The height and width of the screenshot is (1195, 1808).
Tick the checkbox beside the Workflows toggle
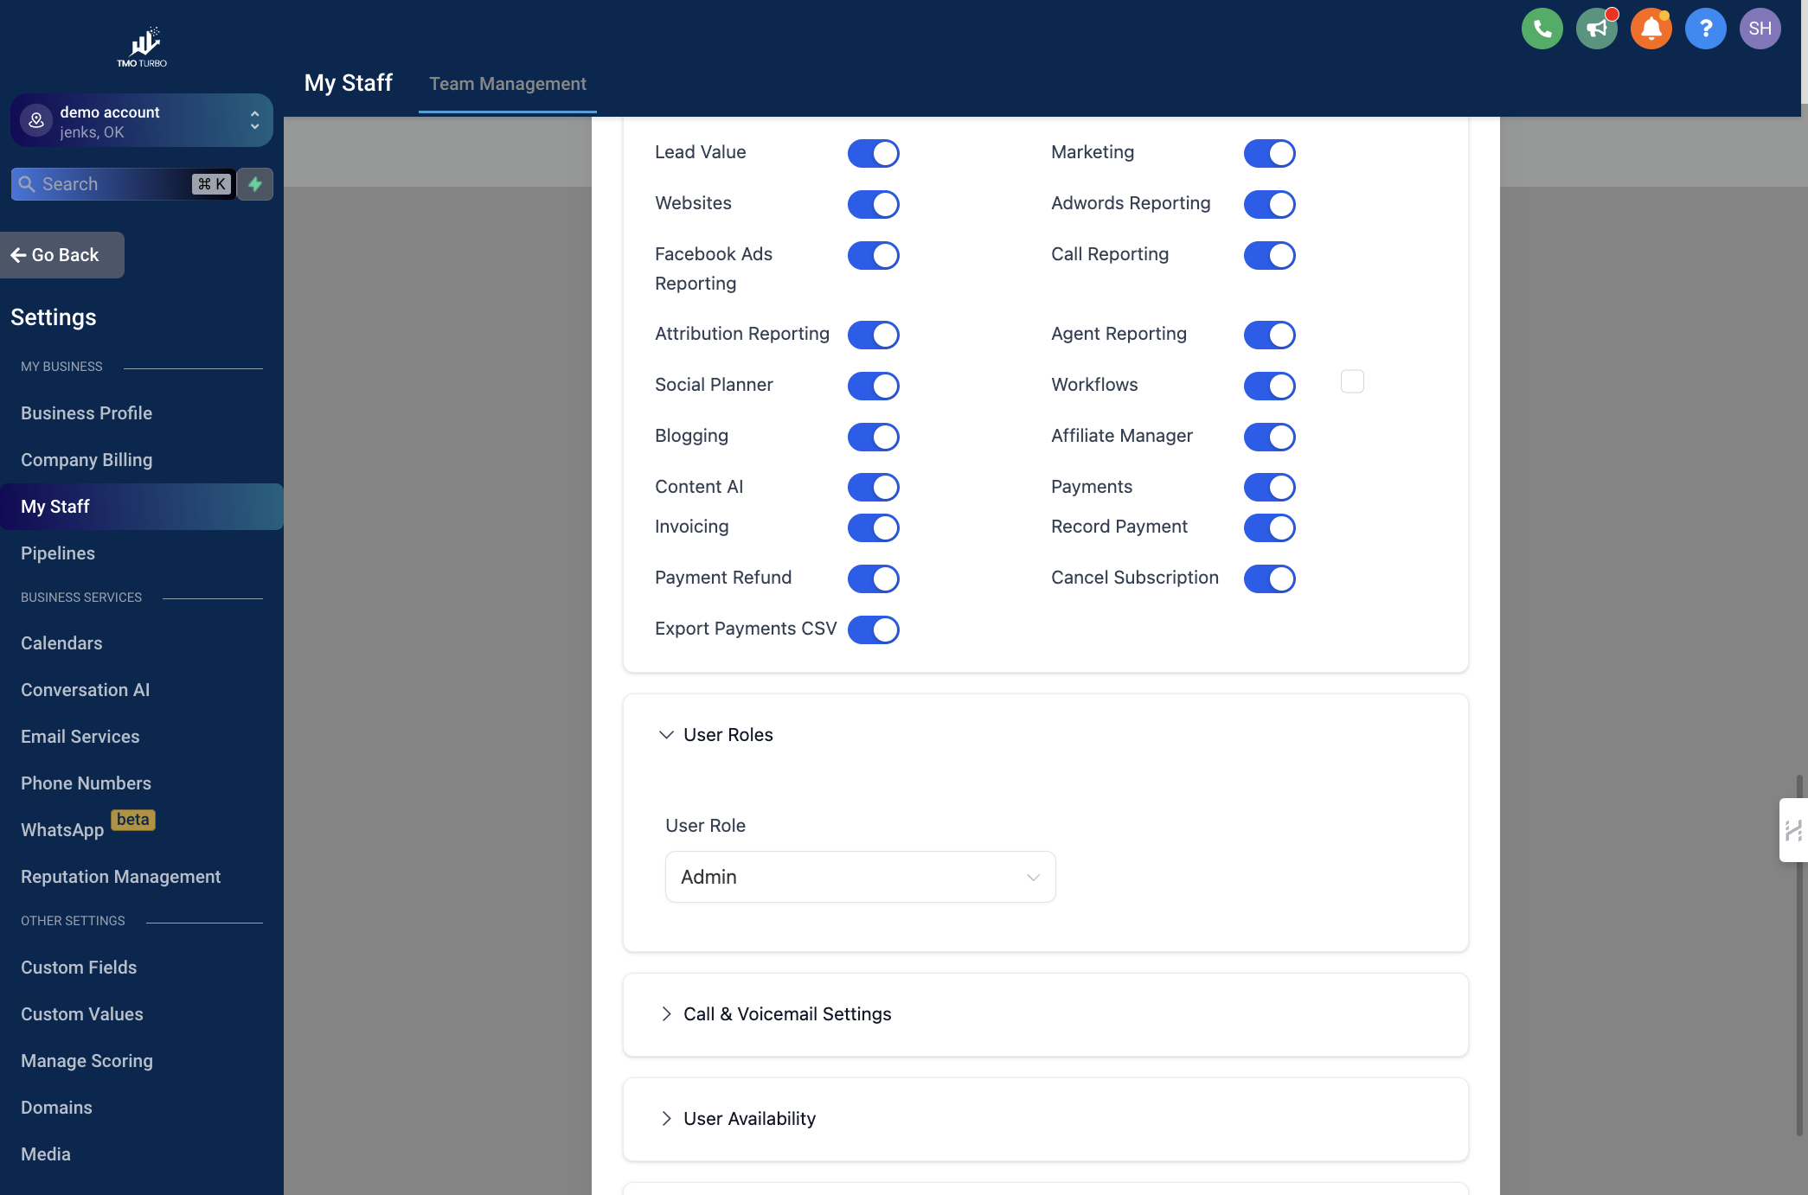[x=1352, y=381]
